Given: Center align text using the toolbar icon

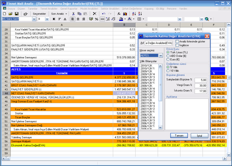Looking at the screenshot, I should [78, 19].
